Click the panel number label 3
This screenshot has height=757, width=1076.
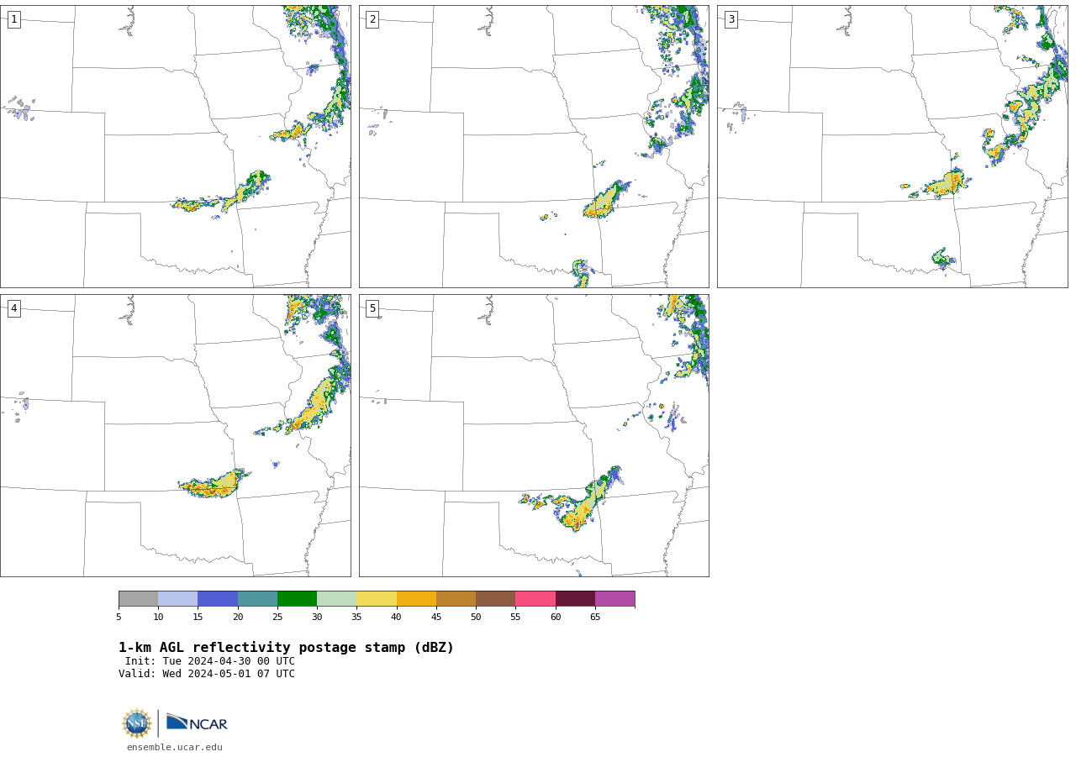731,19
